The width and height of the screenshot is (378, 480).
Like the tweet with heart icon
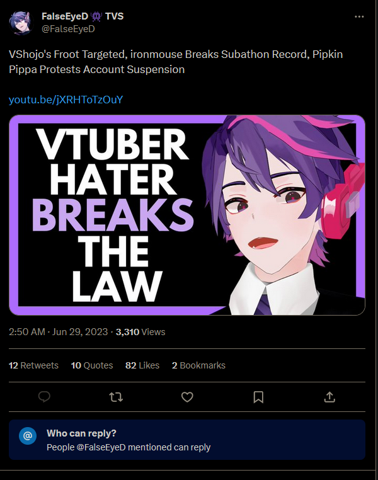coord(187,397)
